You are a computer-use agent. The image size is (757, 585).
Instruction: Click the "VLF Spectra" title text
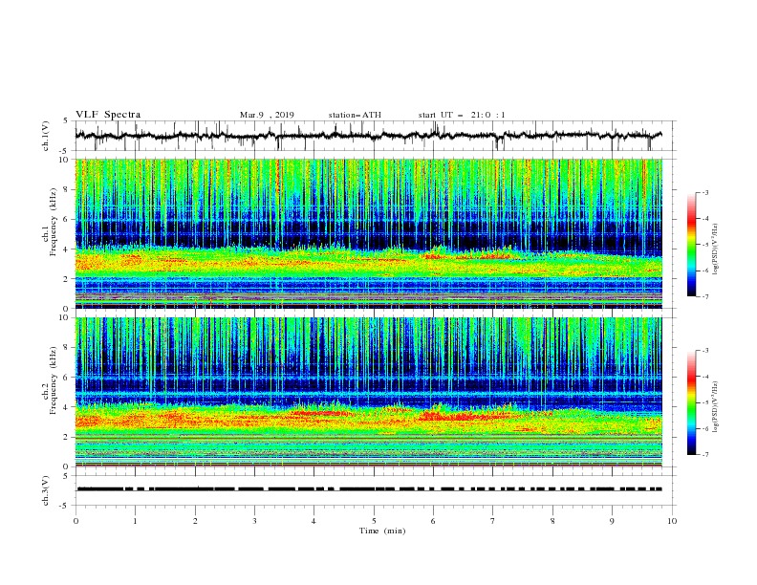point(108,115)
